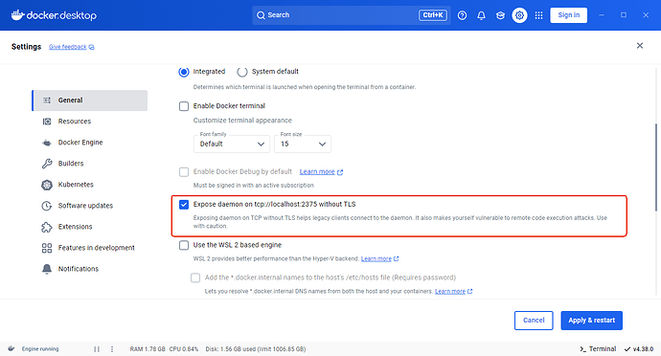661x356 pixels.
Task: Click the Terminal prompt icon in status bar
Action: click(x=583, y=349)
